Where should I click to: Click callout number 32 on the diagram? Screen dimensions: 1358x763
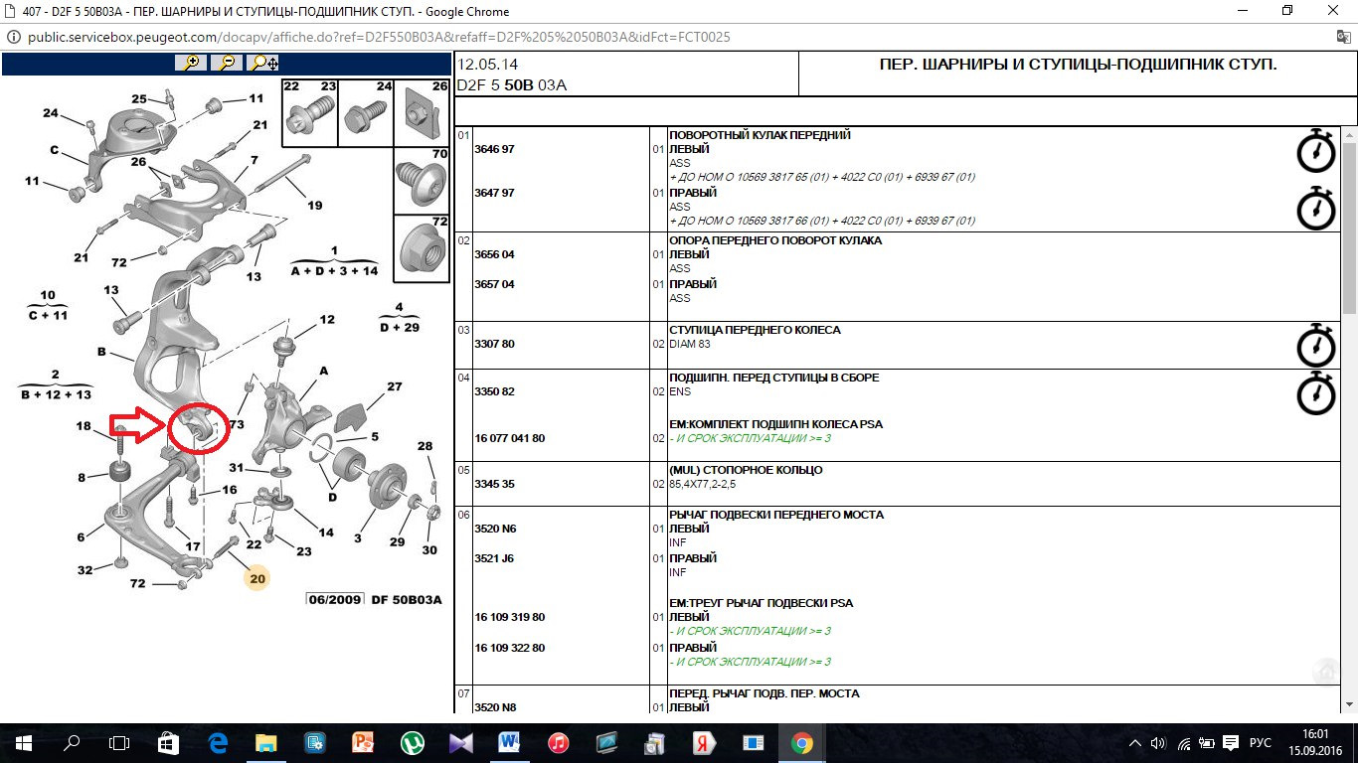coord(85,570)
